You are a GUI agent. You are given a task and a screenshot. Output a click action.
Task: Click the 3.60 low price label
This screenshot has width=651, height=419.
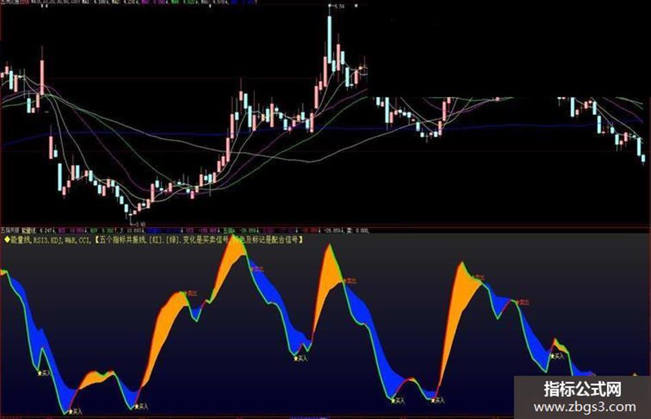(x=141, y=224)
